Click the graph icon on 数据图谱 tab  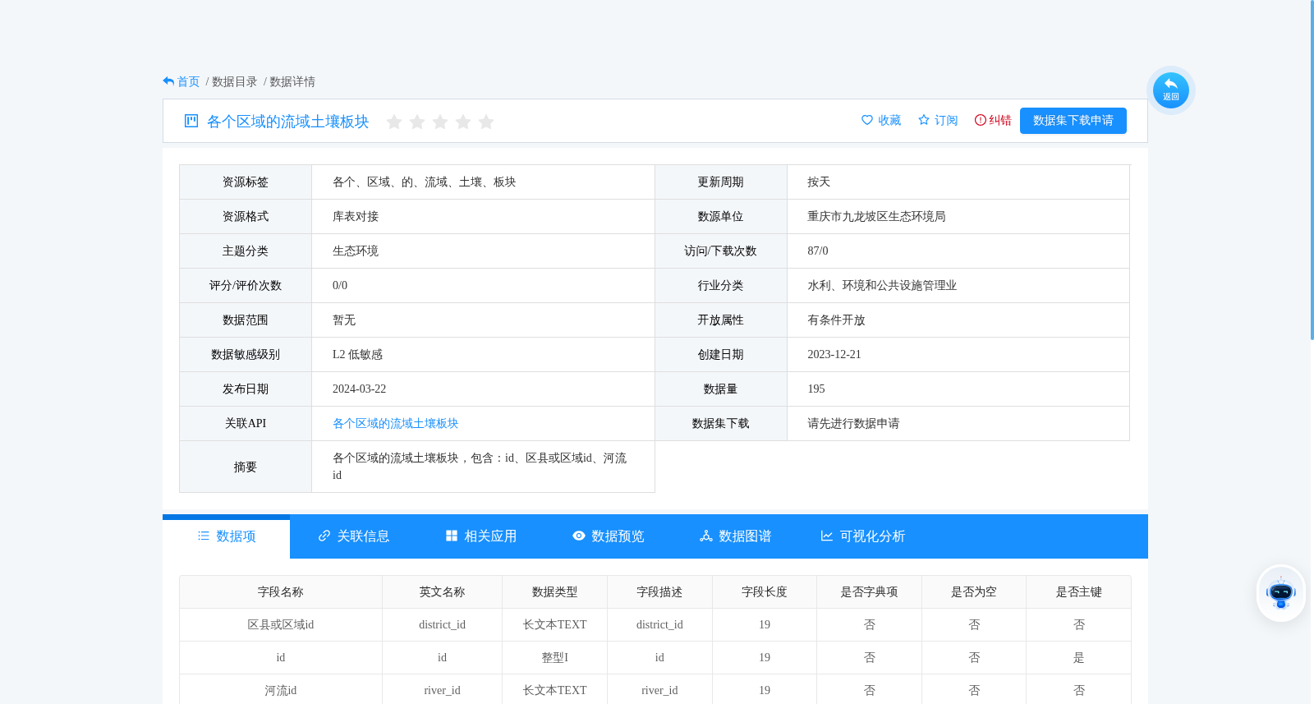point(706,536)
